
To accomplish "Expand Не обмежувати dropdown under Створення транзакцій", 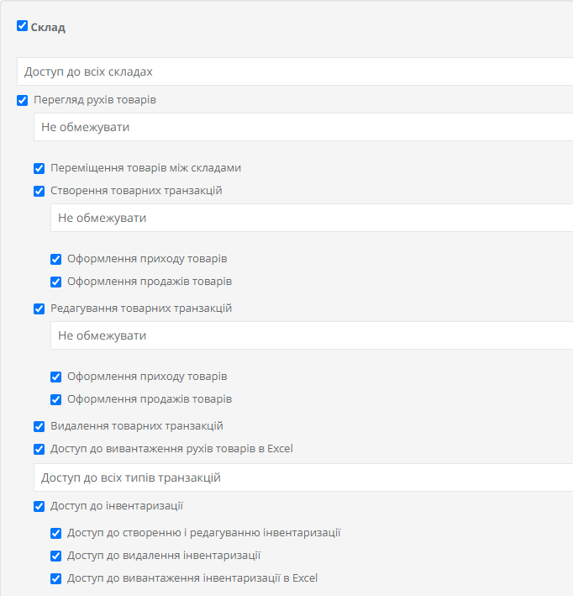I will tap(312, 218).
